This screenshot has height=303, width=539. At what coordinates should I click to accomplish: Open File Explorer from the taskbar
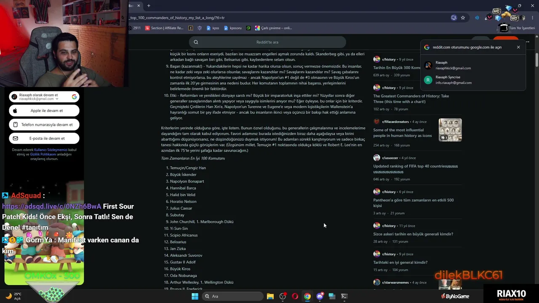point(270,296)
